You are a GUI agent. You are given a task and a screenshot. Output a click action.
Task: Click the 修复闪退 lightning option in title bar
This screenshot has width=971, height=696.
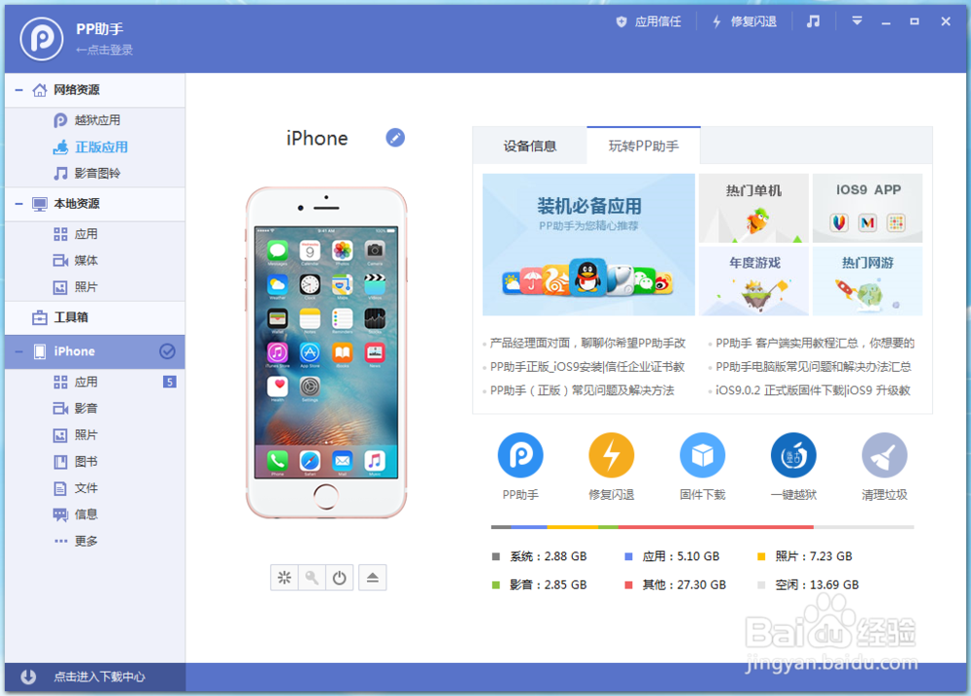[x=744, y=21]
